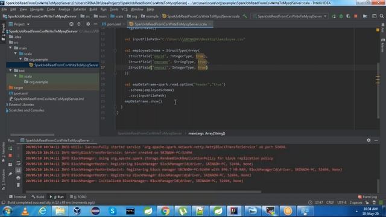Screen dimensions: 386x217
Task: Open Project panel settings gear
Action: pos(88,24)
